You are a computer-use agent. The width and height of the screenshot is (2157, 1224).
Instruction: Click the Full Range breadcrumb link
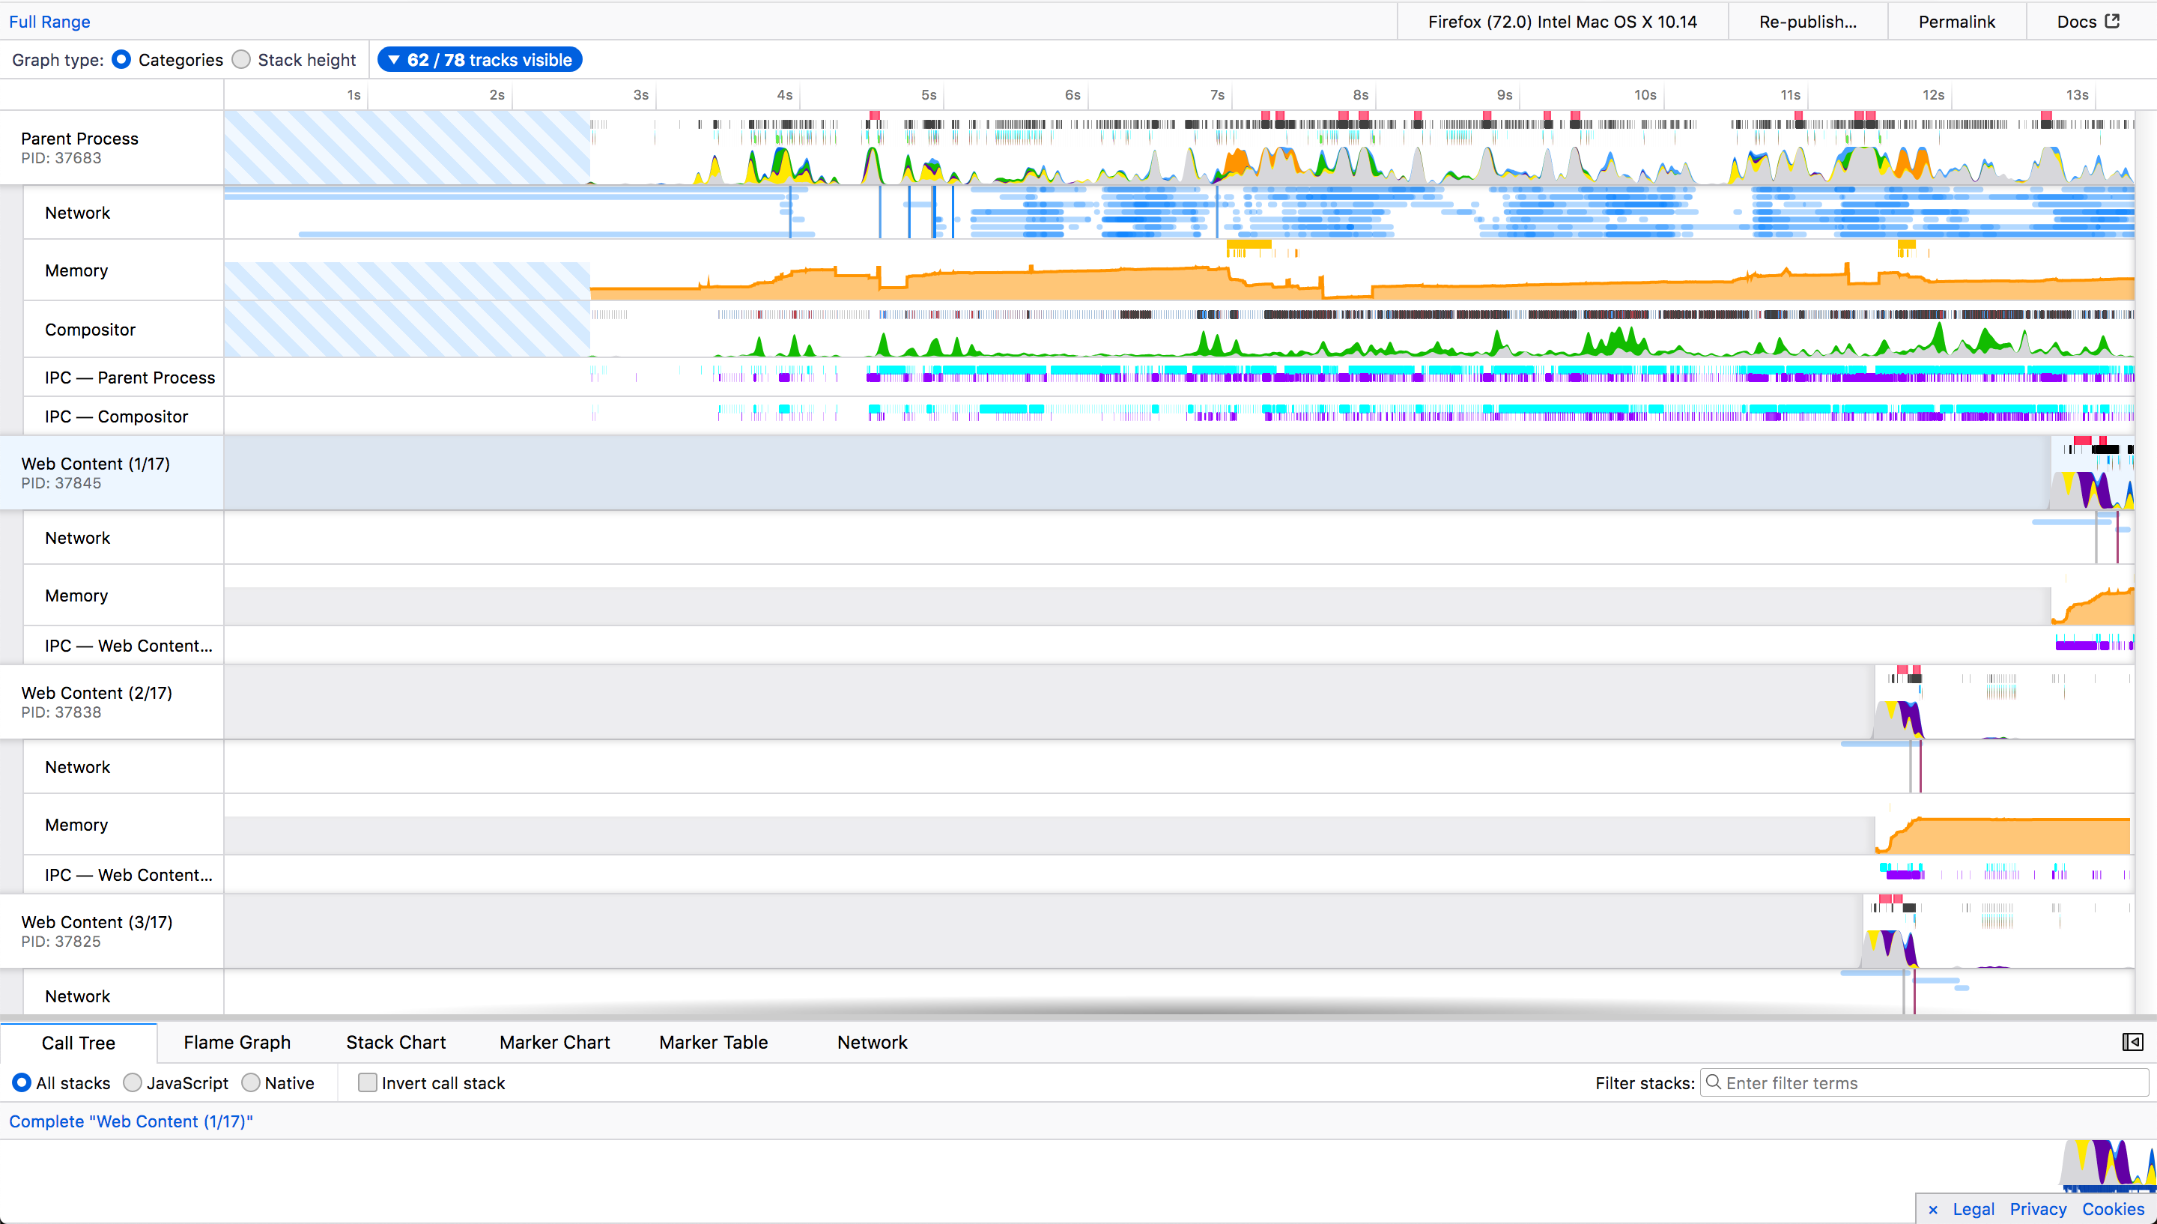49,22
